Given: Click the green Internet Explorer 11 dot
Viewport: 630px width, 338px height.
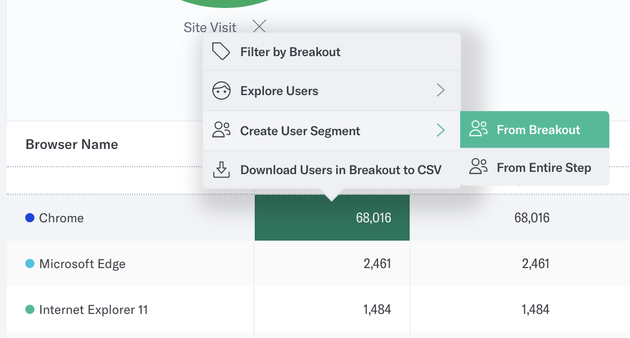Looking at the screenshot, I should click(30, 309).
